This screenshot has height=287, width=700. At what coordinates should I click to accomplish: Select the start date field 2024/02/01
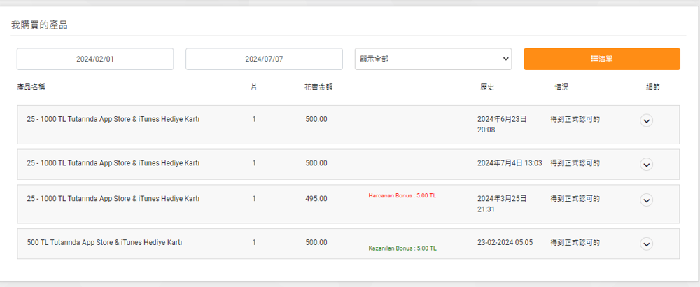click(x=95, y=59)
